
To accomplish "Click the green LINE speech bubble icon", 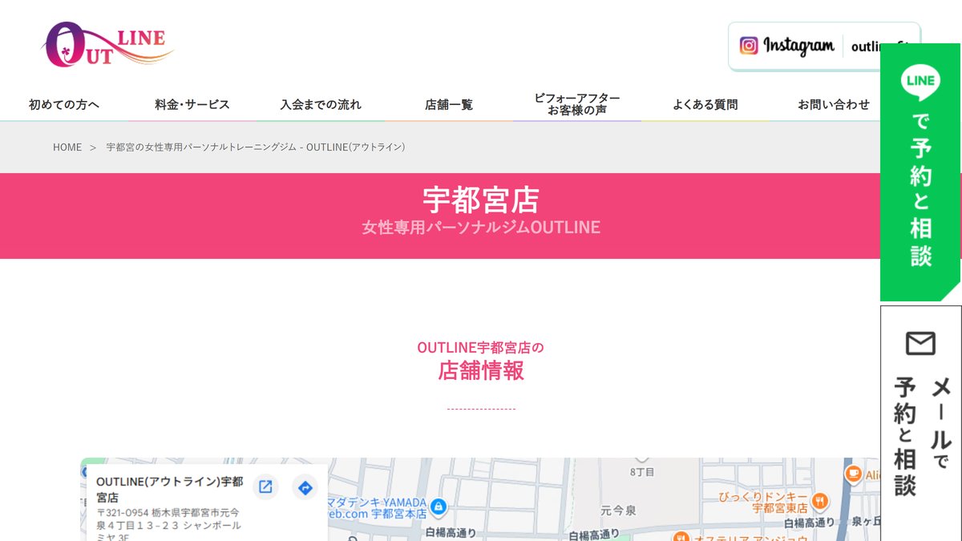I will 920,81.
